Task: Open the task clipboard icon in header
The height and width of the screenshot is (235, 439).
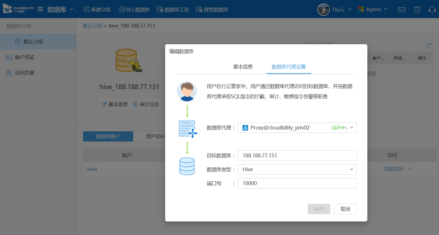Action: tap(417, 10)
